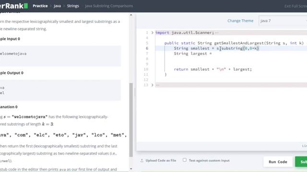
Task: Open the Java 7 language dropdown
Action: [283, 21]
